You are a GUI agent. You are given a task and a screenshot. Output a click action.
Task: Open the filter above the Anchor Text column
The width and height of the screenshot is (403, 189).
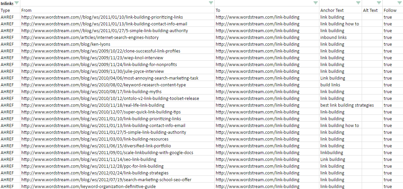(358, 3)
